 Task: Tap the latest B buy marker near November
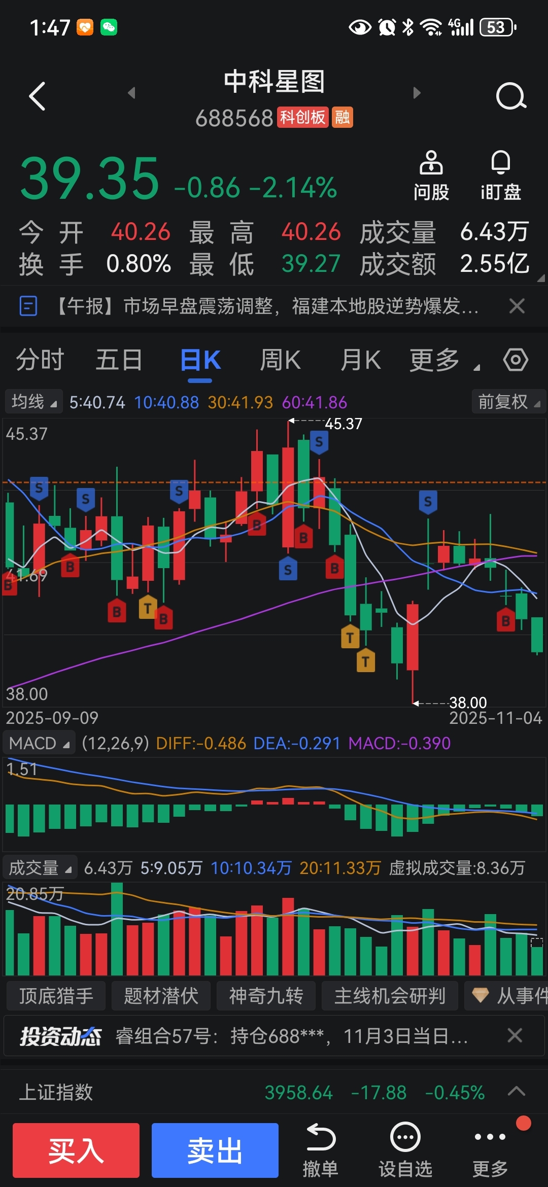tap(505, 620)
